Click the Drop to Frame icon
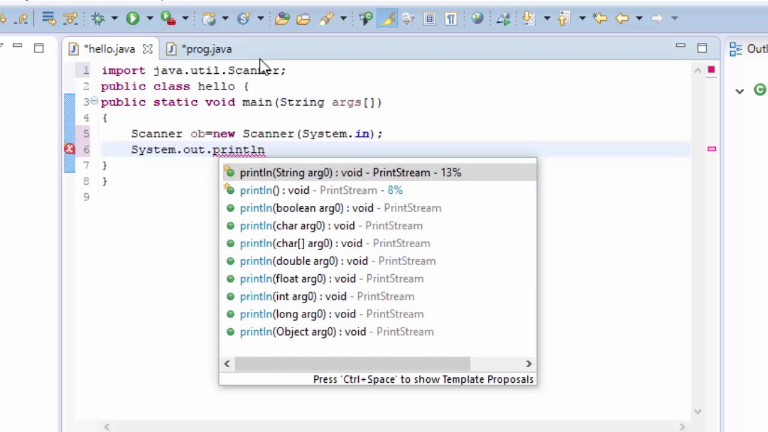Screen dimensions: 768x432 coord(49,19)
